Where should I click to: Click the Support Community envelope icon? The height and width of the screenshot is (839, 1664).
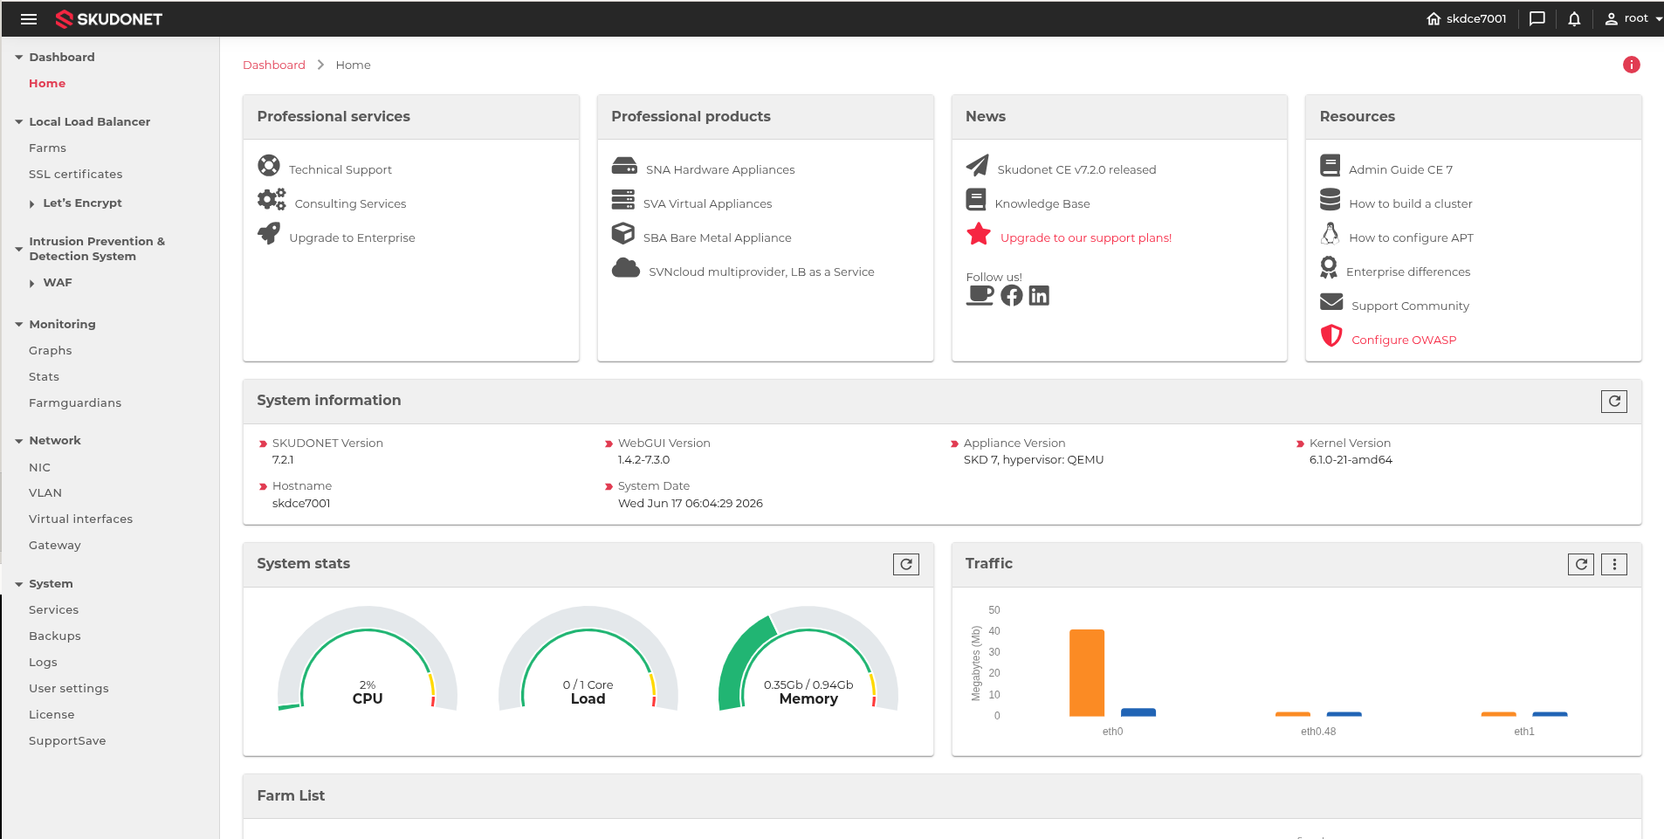pyautogui.click(x=1331, y=301)
